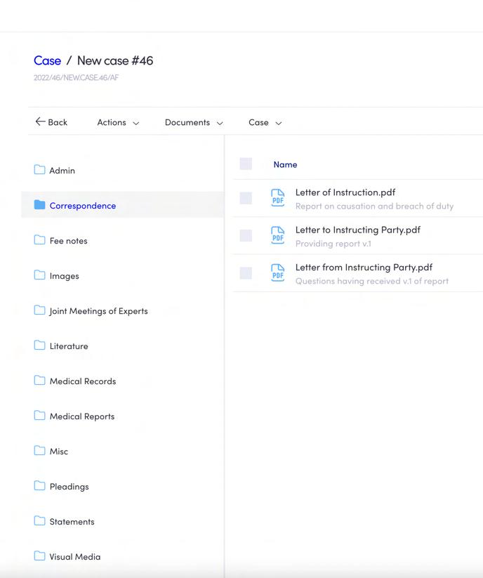Follow the Case breadcrumb link
The width and height of the screenshot is (483, 578).
tap(47, 60)
